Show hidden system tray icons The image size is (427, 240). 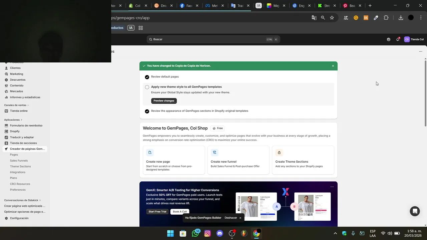pos(335,233)
